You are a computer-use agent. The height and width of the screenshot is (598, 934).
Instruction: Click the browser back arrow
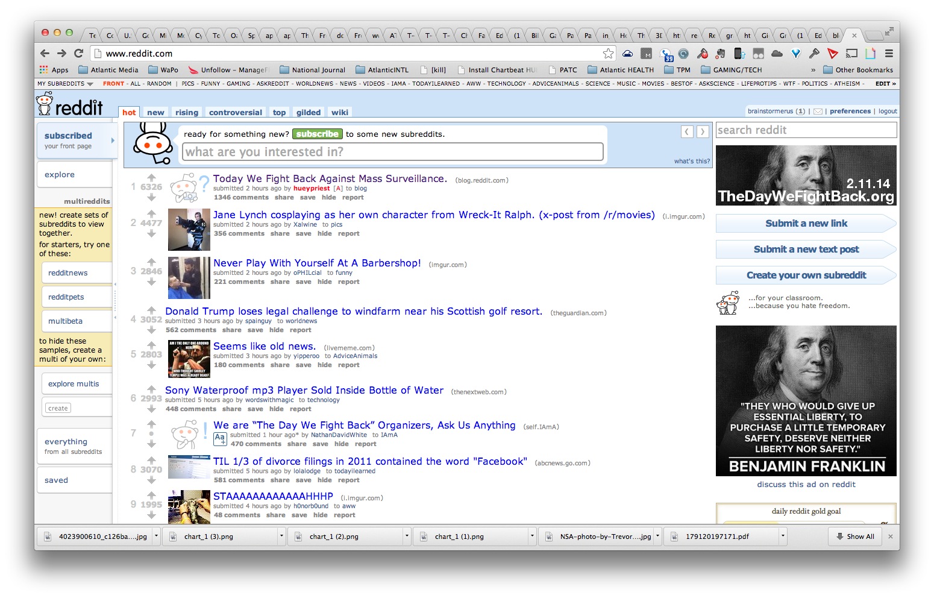click(x=45, y=53)
